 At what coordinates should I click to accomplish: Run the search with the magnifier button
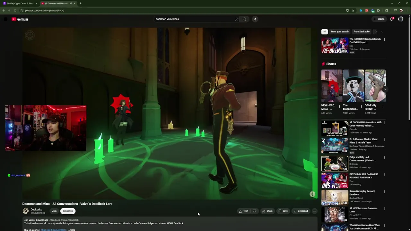244,19
